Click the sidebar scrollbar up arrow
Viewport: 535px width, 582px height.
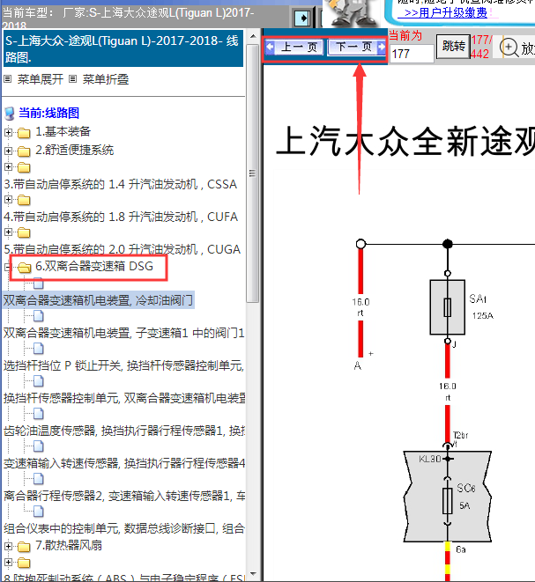[x=253, y=36]
